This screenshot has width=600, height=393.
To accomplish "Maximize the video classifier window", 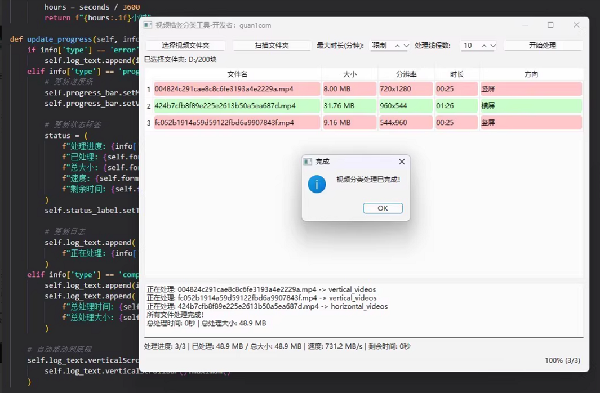I will tap(550, 25).
